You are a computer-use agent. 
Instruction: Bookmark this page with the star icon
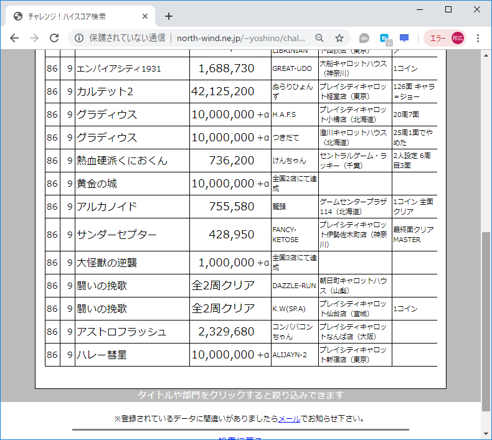click(x=339, y=38)
